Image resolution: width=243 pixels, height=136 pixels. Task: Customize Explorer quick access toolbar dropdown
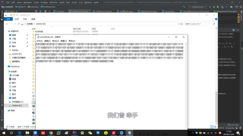click(17, 15)
